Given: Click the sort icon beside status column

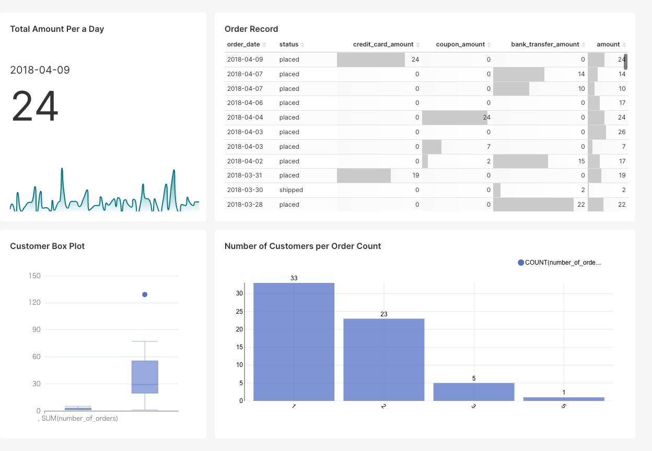Looking at the screenshot, I should pos(302,45).
